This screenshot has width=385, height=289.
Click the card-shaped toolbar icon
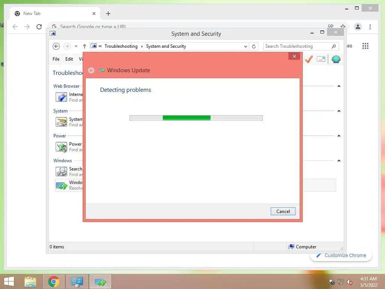[321, 59]
